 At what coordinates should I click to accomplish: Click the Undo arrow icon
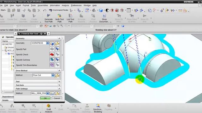pos(45,10)
